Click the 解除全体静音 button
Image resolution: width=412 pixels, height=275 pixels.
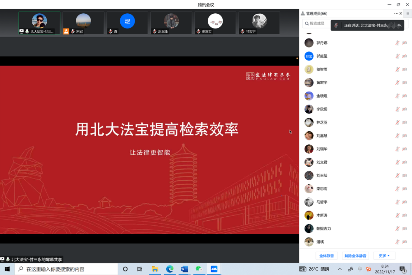(x=355, y=256)
